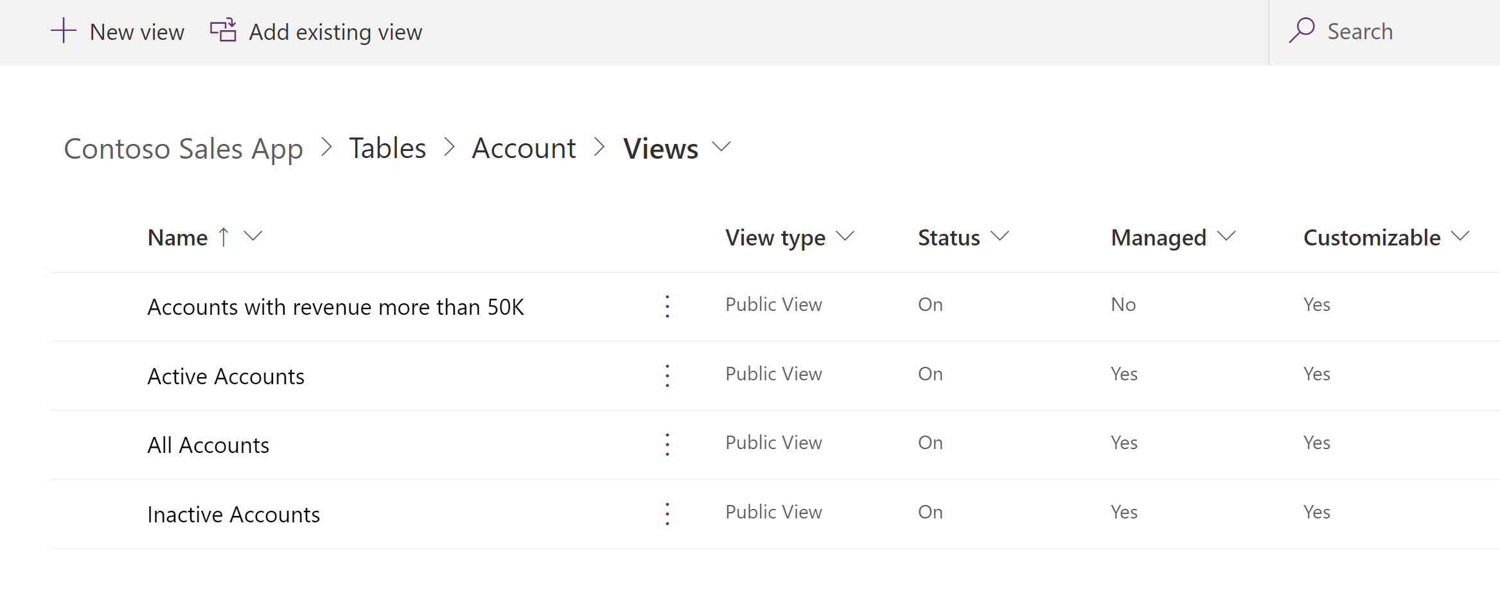Open the Active Accounts view
Viewport: 1500px width, 602px height.
[226, 376]
